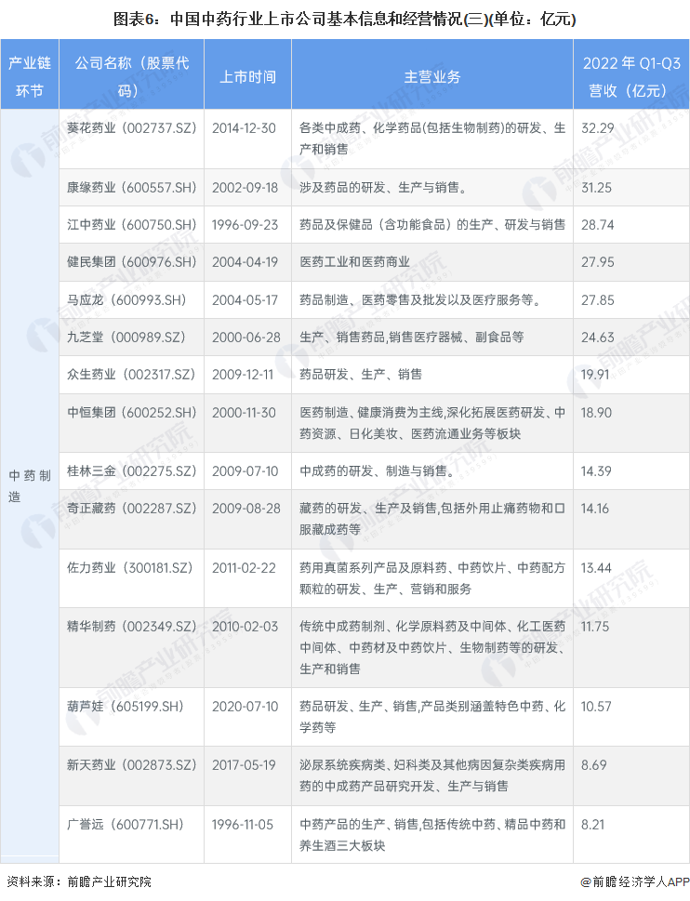Click business description 涉及药品的研发、生产与销售
Screen dimensions: 690x901
point(383,188)
